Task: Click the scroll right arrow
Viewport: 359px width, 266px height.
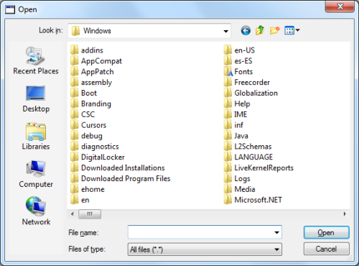Action: click(345, 214)
